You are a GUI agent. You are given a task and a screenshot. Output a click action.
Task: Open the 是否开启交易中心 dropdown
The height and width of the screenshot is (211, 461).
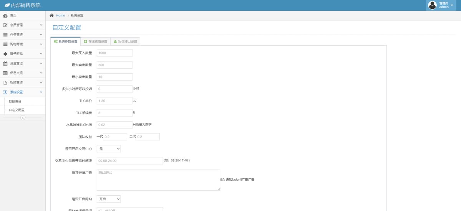tap(109, 148)
